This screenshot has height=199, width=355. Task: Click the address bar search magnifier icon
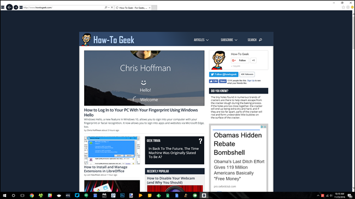point(106,8)
